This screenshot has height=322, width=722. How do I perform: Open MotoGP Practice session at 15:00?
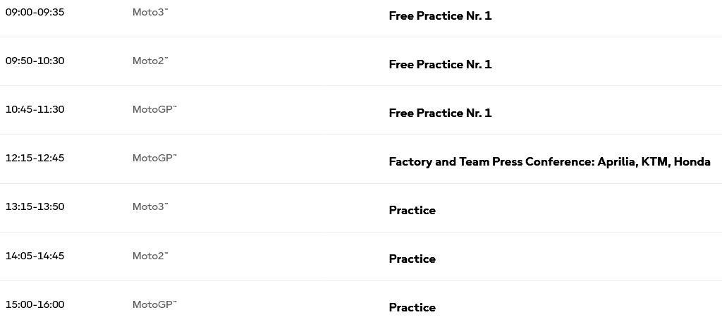coord(412,307)
